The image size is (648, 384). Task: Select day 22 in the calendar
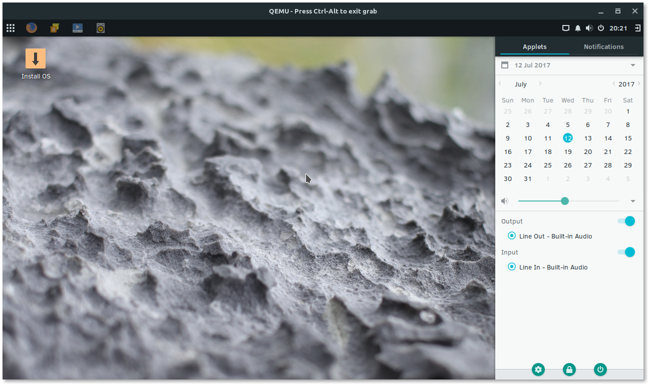[628, 152]
